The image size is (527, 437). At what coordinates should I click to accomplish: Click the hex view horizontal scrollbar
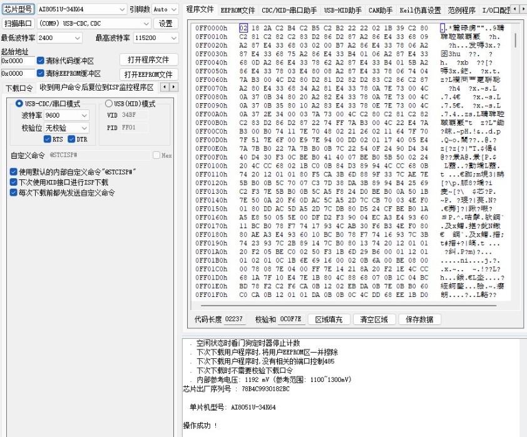point(349,306)
